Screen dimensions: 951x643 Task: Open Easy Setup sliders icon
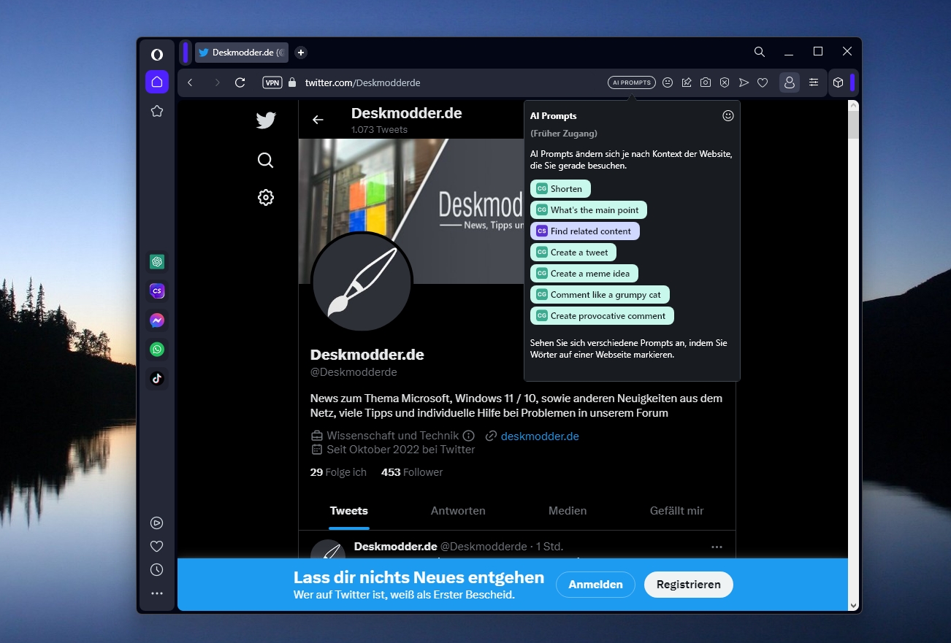click(x=814, y=82)
